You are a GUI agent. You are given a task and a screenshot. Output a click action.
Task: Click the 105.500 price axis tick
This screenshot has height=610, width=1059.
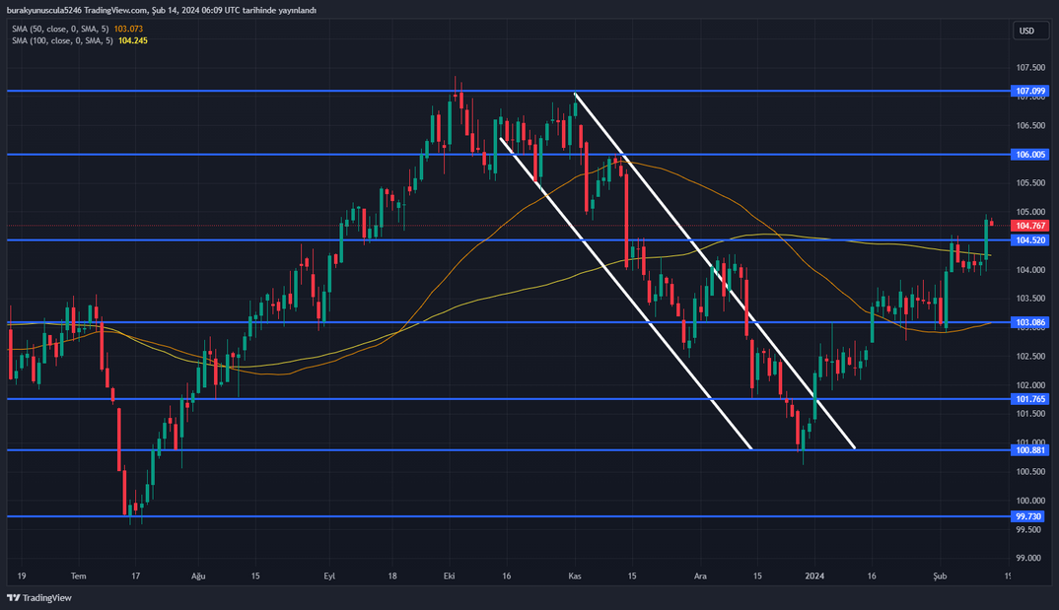click(x=1030, y=183)
